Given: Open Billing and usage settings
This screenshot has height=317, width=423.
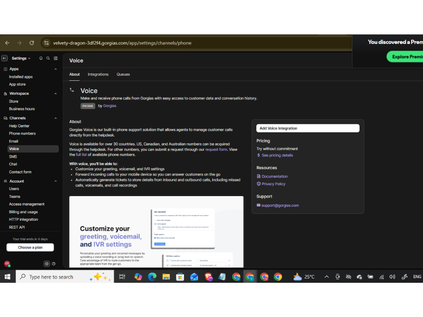Looking at the screenshot, I should coord(23,212).
